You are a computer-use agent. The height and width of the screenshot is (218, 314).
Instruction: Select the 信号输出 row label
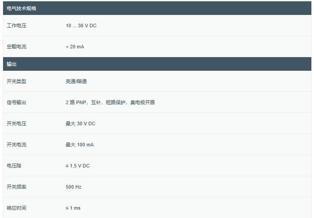coord(17,102)
